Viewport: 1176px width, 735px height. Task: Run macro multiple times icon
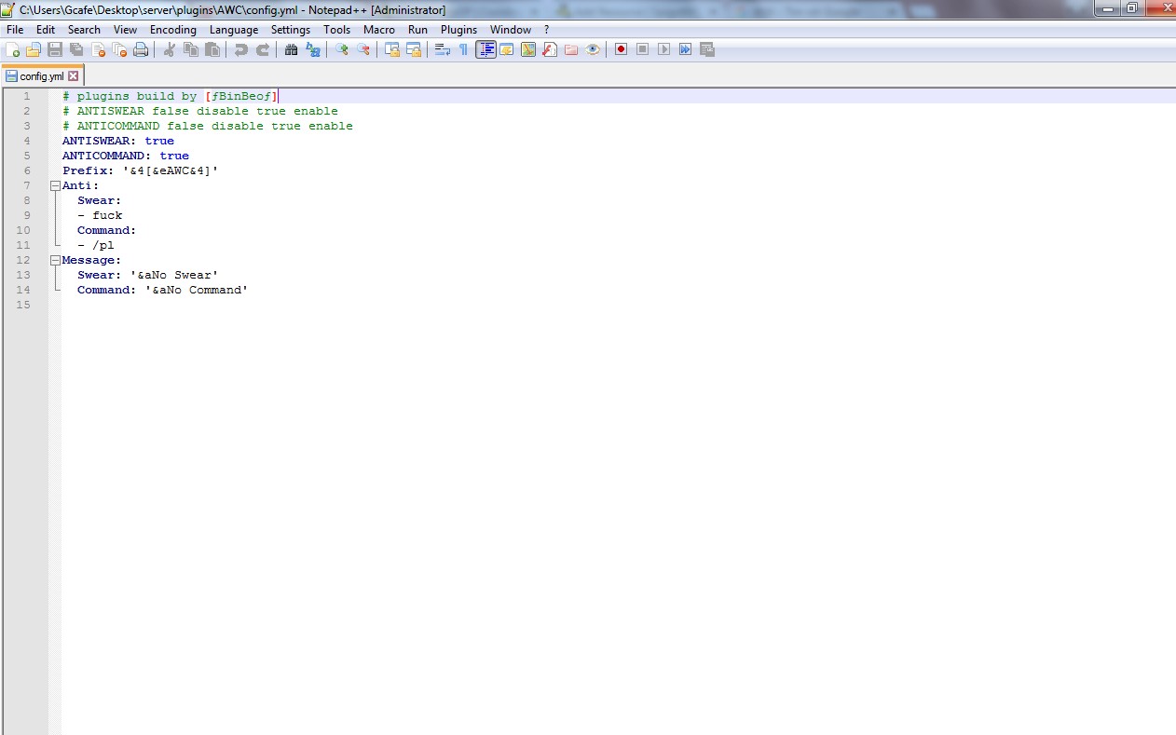click(x=686, y=49)
